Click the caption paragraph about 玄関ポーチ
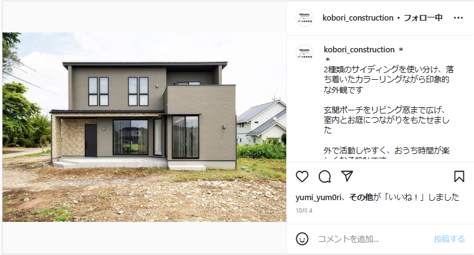The image size is (474, 255). click(x=386, y=120)
